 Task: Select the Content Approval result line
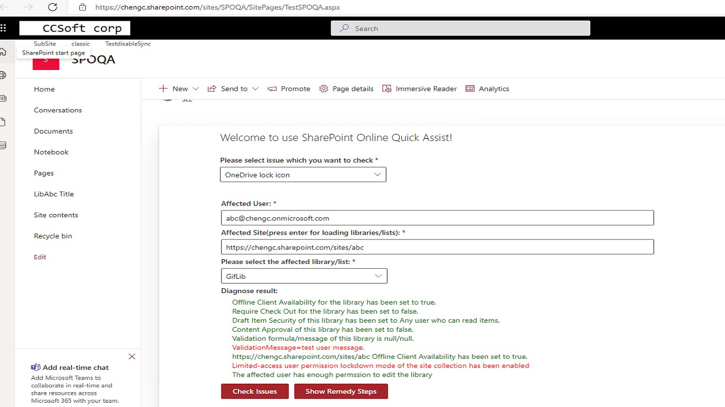(x=323, y=330)
